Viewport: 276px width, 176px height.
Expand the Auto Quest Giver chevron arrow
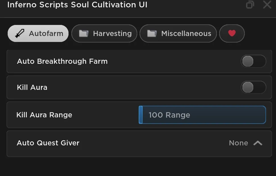click(x=258, y=143)
